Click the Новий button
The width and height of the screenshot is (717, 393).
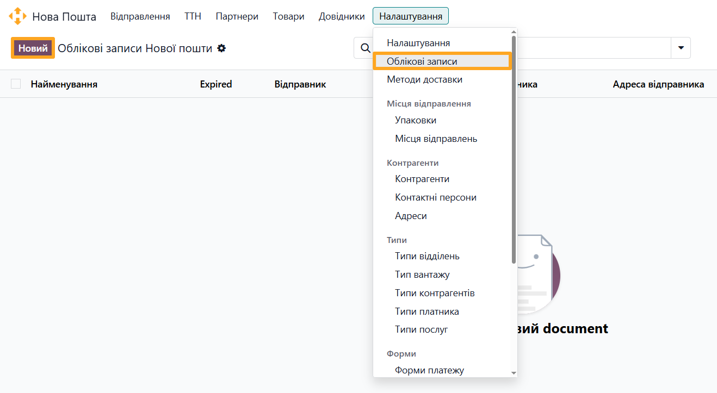(33, 48)
